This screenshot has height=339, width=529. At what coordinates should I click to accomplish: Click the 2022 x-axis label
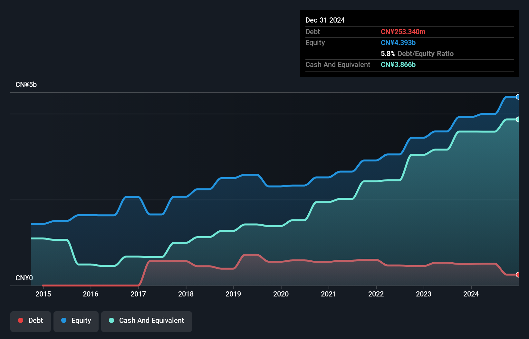pyautogui.click(x=376, y=294)
